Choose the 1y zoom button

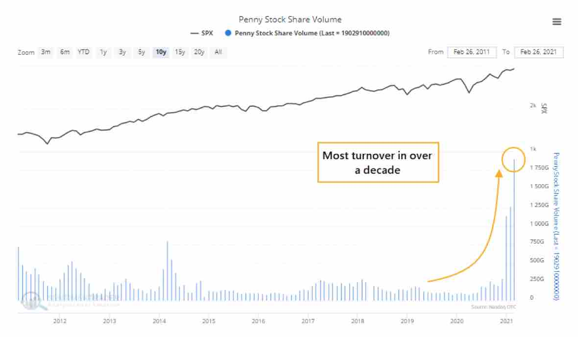pyautogui.click(x=103, y=52)
